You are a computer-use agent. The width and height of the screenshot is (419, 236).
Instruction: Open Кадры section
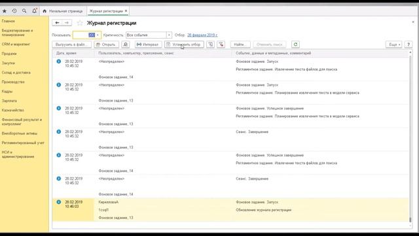7,91
